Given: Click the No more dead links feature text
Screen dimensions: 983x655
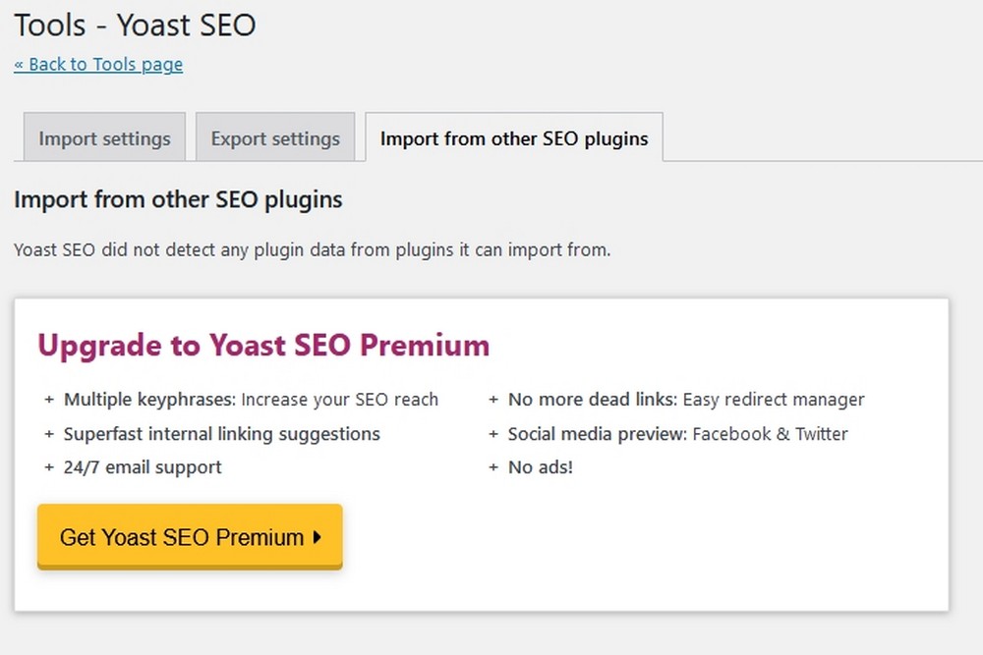Looking at the screenshot, I should [x=686, y=400].
